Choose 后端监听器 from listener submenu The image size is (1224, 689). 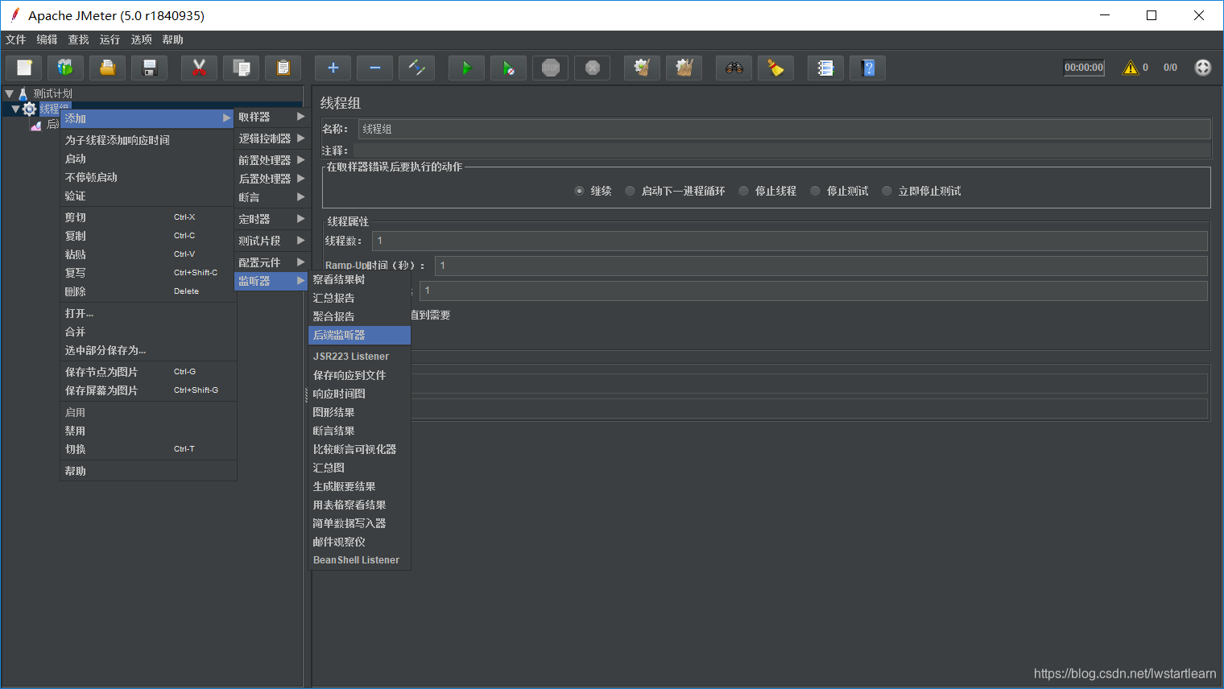click(359, 335)
